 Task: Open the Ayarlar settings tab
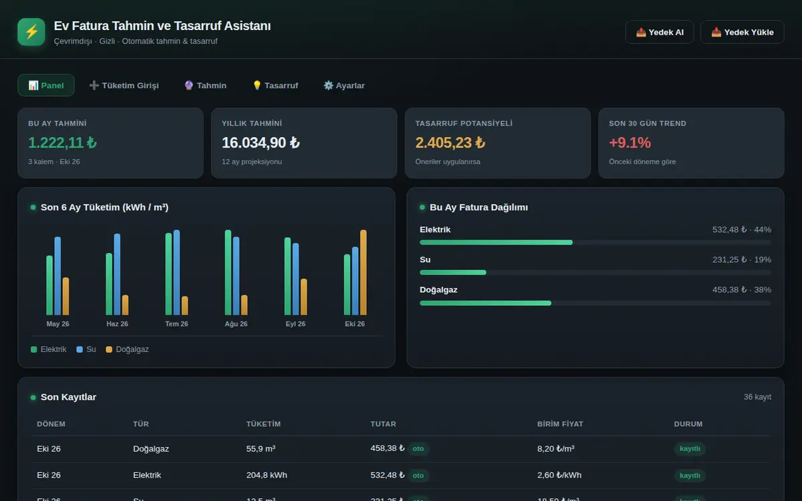tap(344, 86)
